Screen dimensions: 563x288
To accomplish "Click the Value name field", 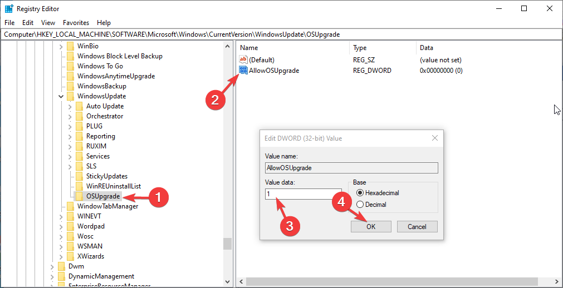I will (x=351, y=168).
